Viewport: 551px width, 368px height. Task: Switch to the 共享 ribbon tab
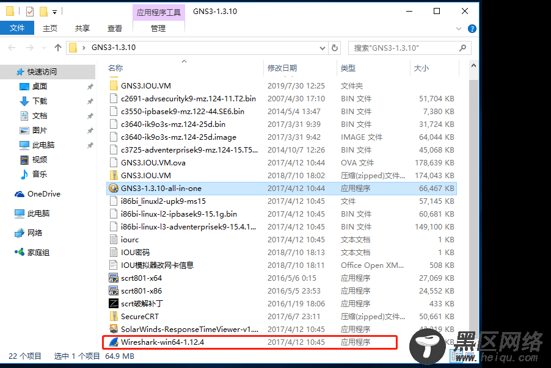pyautogui.click(x=82, y=29)
